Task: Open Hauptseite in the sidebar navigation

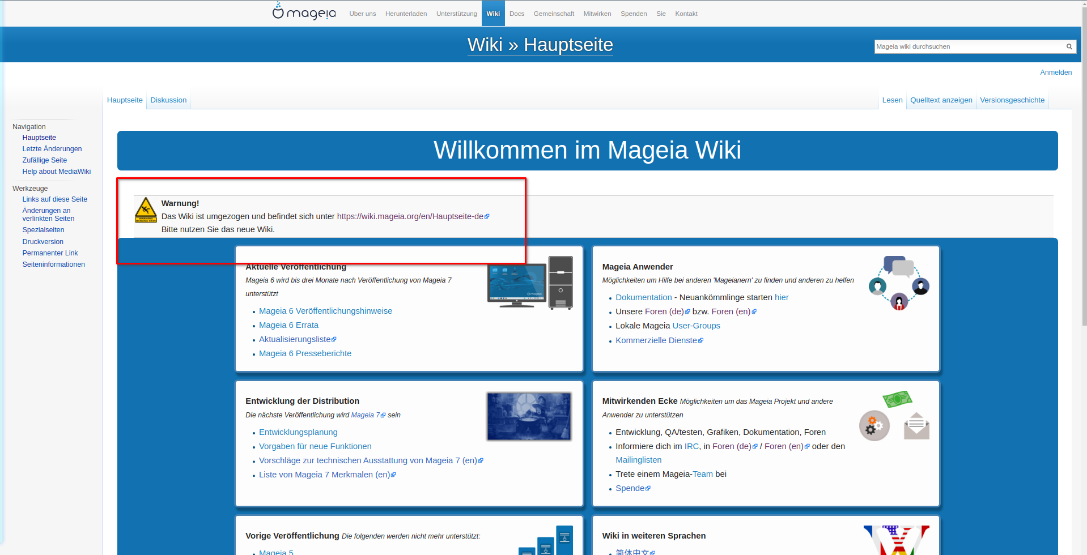Action: [x=39, y=138]
